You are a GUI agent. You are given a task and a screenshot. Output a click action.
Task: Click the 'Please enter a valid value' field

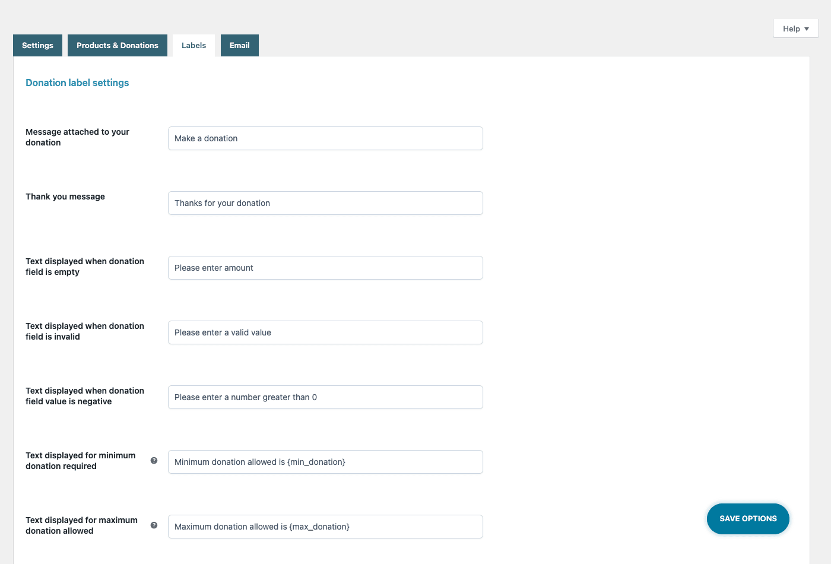tap(325, 332)
